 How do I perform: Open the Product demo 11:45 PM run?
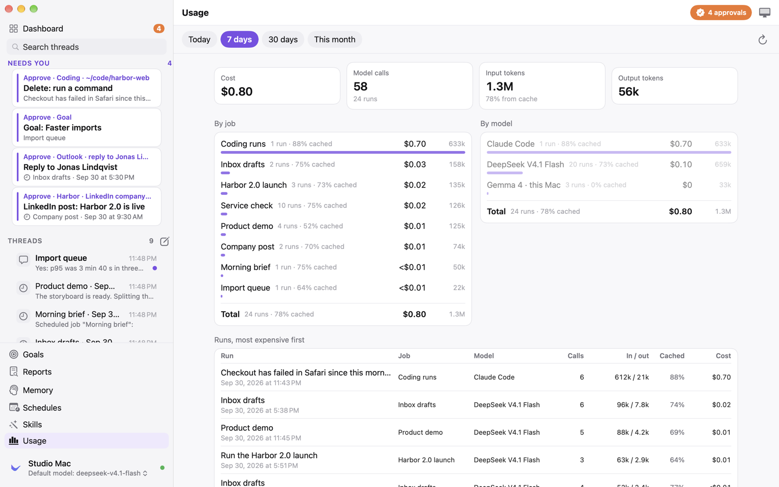(476, 432)
